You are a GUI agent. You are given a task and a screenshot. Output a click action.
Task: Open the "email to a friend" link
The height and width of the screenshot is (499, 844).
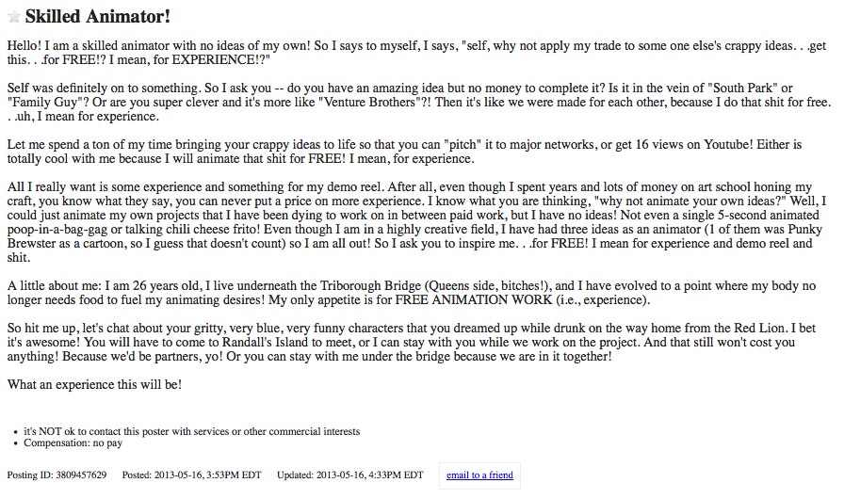479,475
